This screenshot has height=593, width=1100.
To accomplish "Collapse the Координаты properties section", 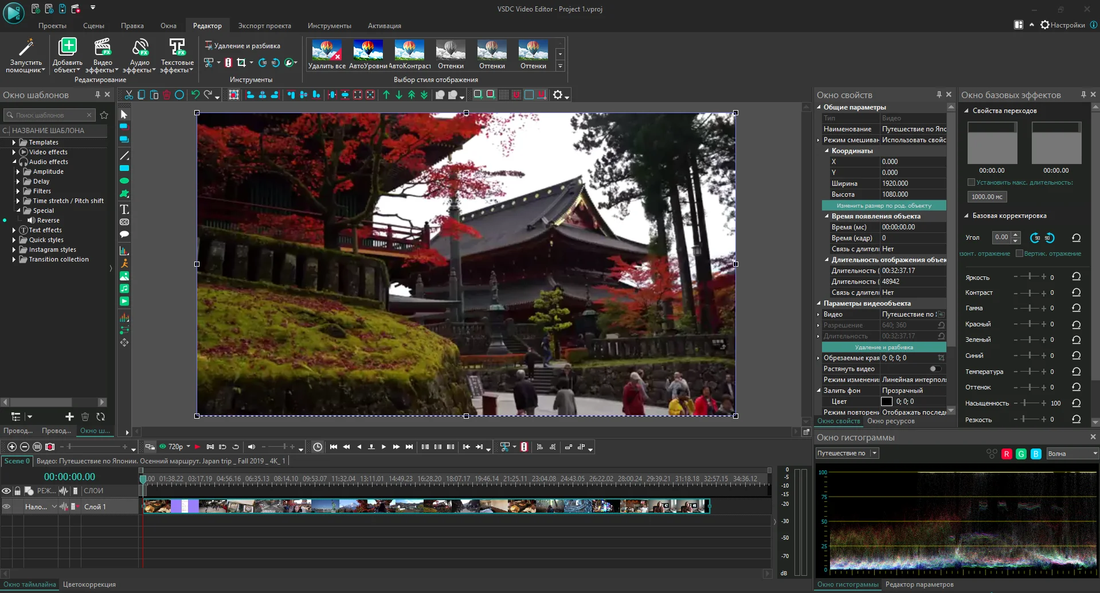I will tap(827, 151).
